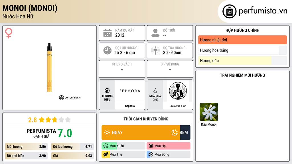292x164 pixels.
Task: Click the 2012 release year value
Action: click(120, 35)
